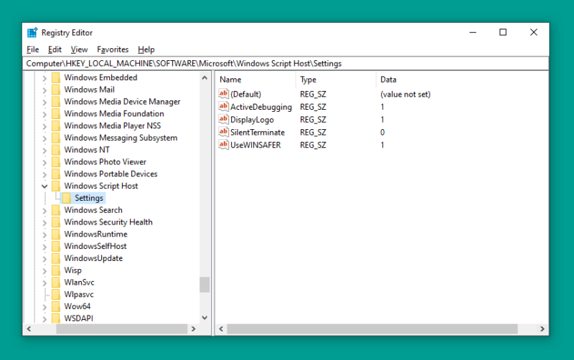This screenshot has width=574, height=360.
Task: Expand the Windows Search key
Action: 44,211
